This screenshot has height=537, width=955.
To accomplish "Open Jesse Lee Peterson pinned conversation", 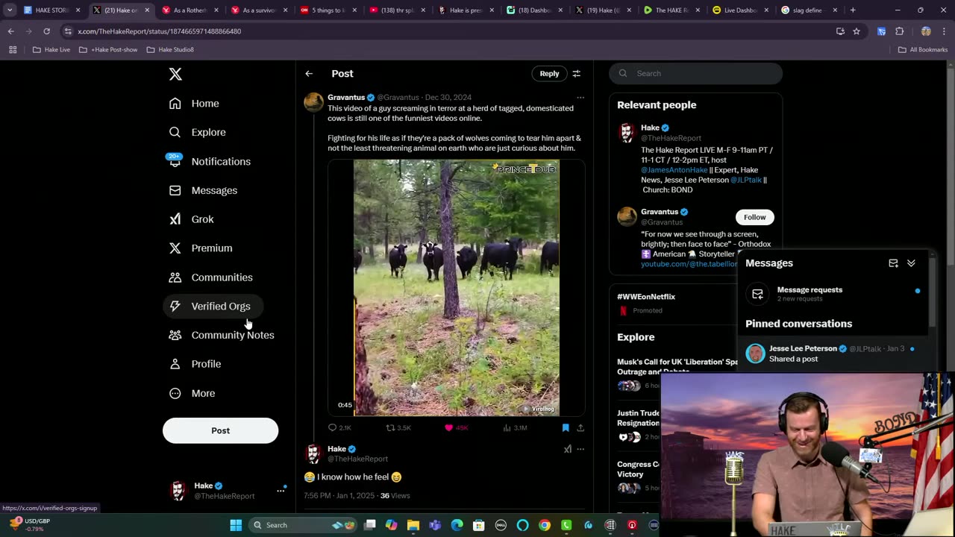I will pos(834,354).
